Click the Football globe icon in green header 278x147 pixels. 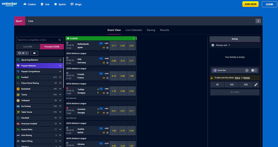(x=68, y=38)
